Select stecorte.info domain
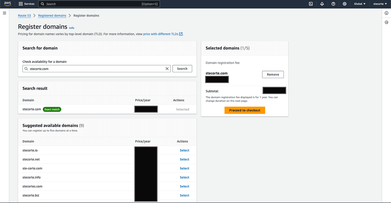 [x=185, y=178]
